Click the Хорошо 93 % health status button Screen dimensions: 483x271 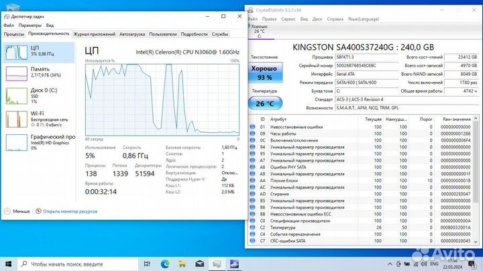[265, 72]
